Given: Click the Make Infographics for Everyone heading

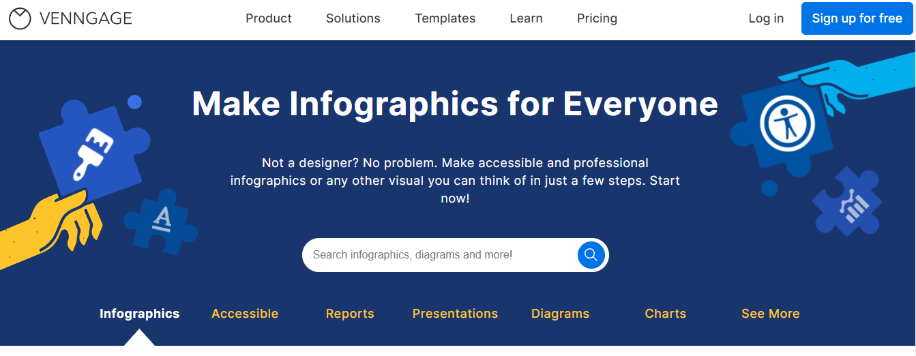Looking at the screenshot, I should pyautogui.click(x=455, y=104).
